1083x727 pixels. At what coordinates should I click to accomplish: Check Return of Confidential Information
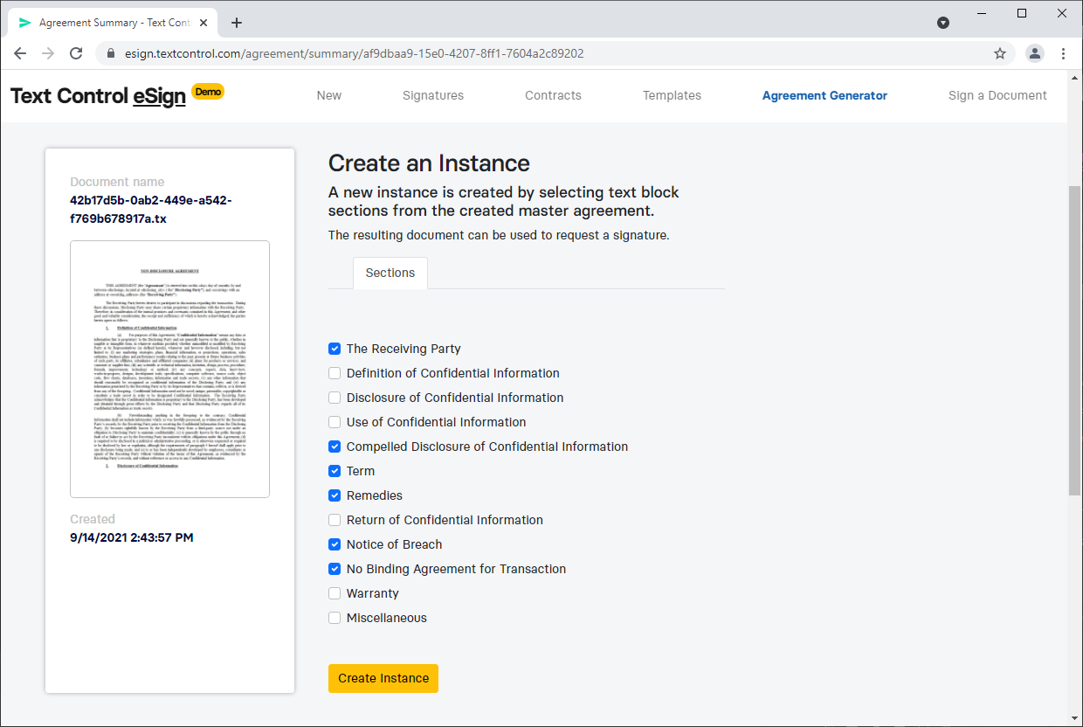[335, 520]
